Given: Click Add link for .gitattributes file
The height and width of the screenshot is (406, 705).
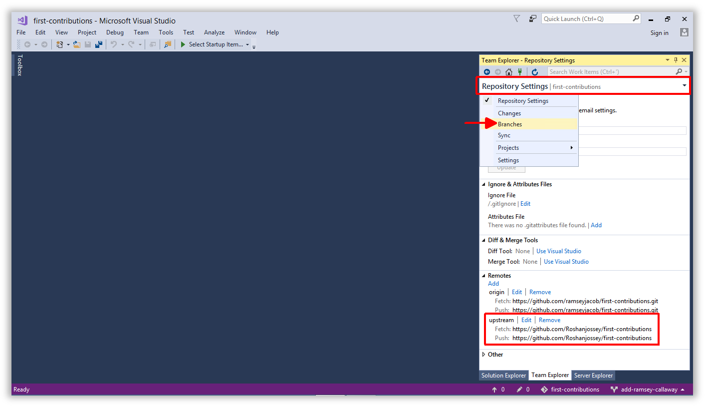Looking at the screenshot, I should (596, 225).
